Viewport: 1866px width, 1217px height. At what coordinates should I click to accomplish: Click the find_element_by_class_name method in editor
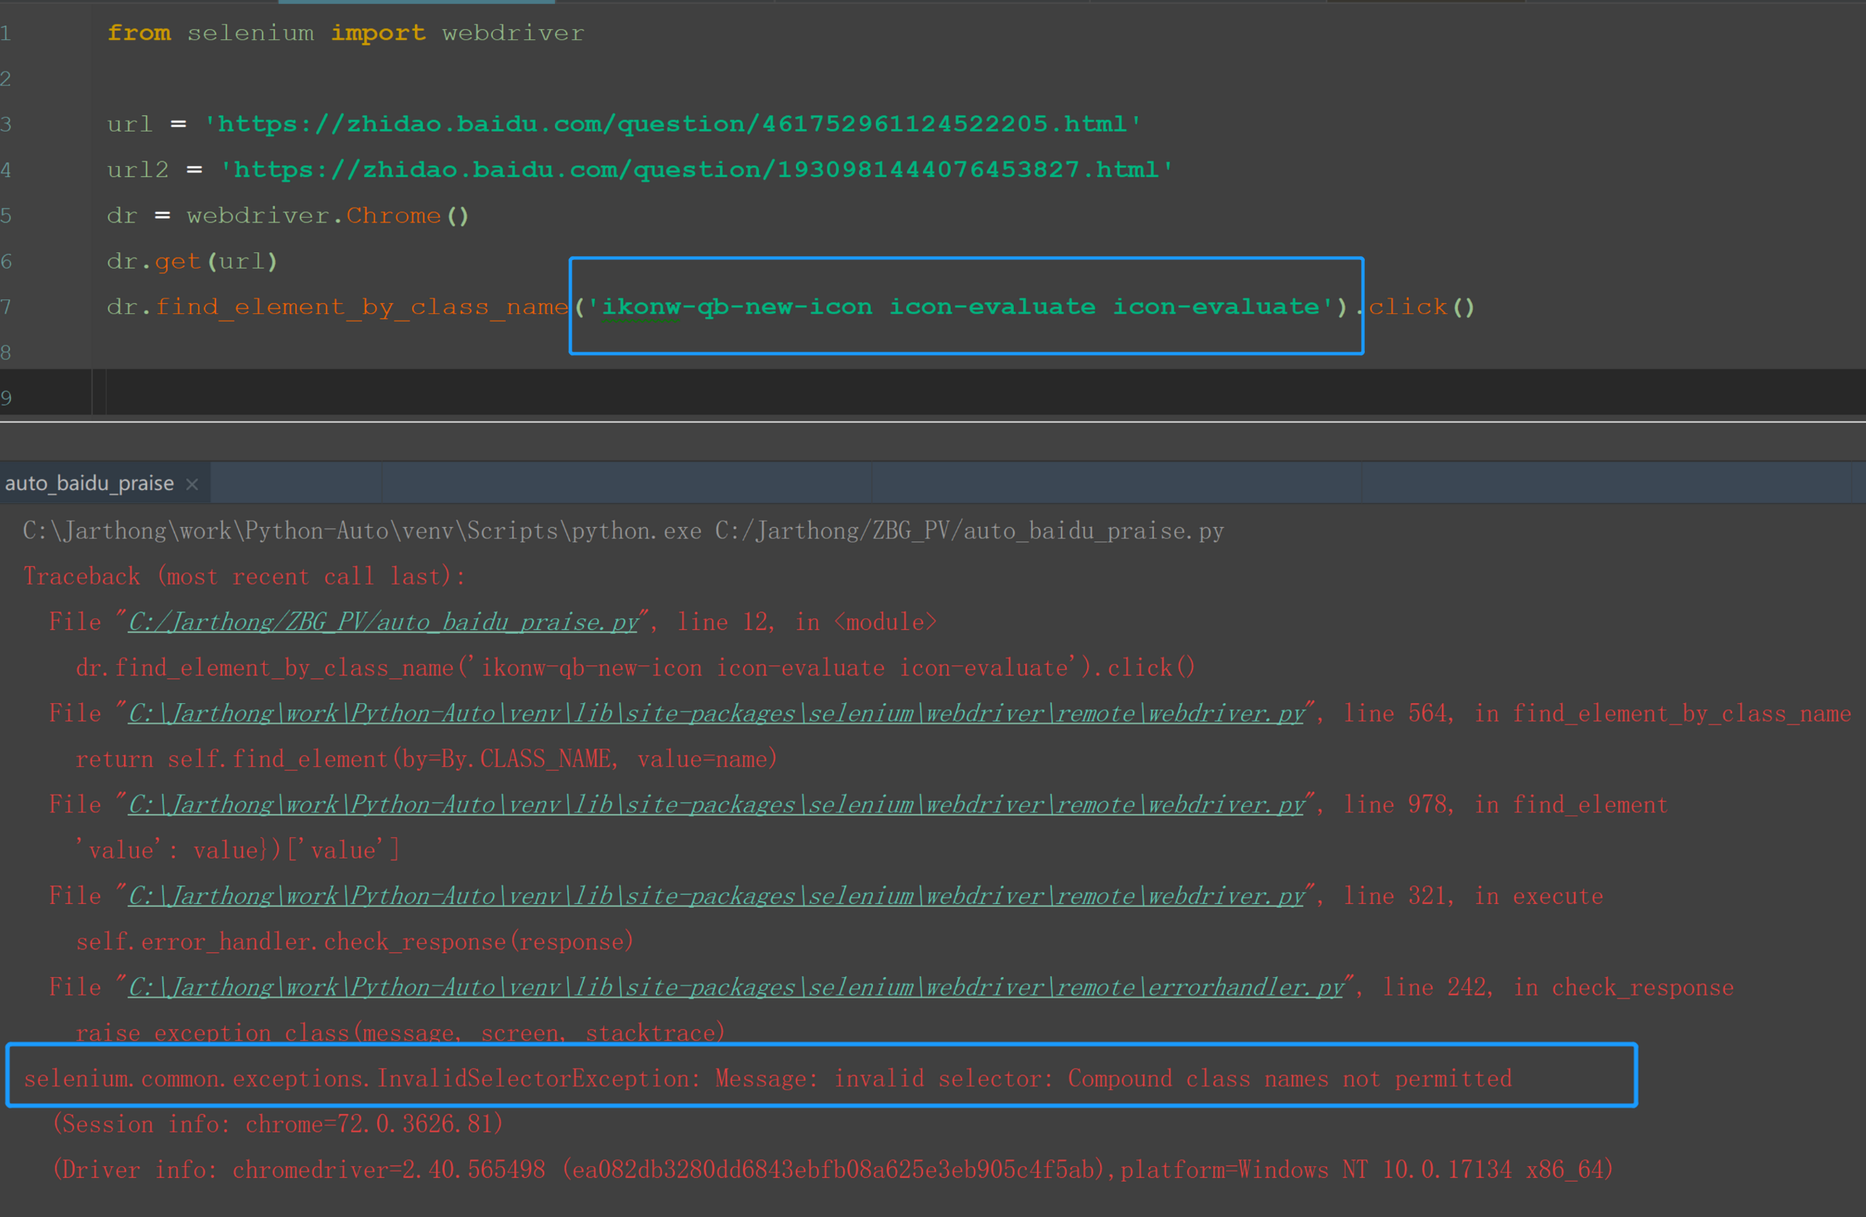pyautogui.click(x=362, y=306)
